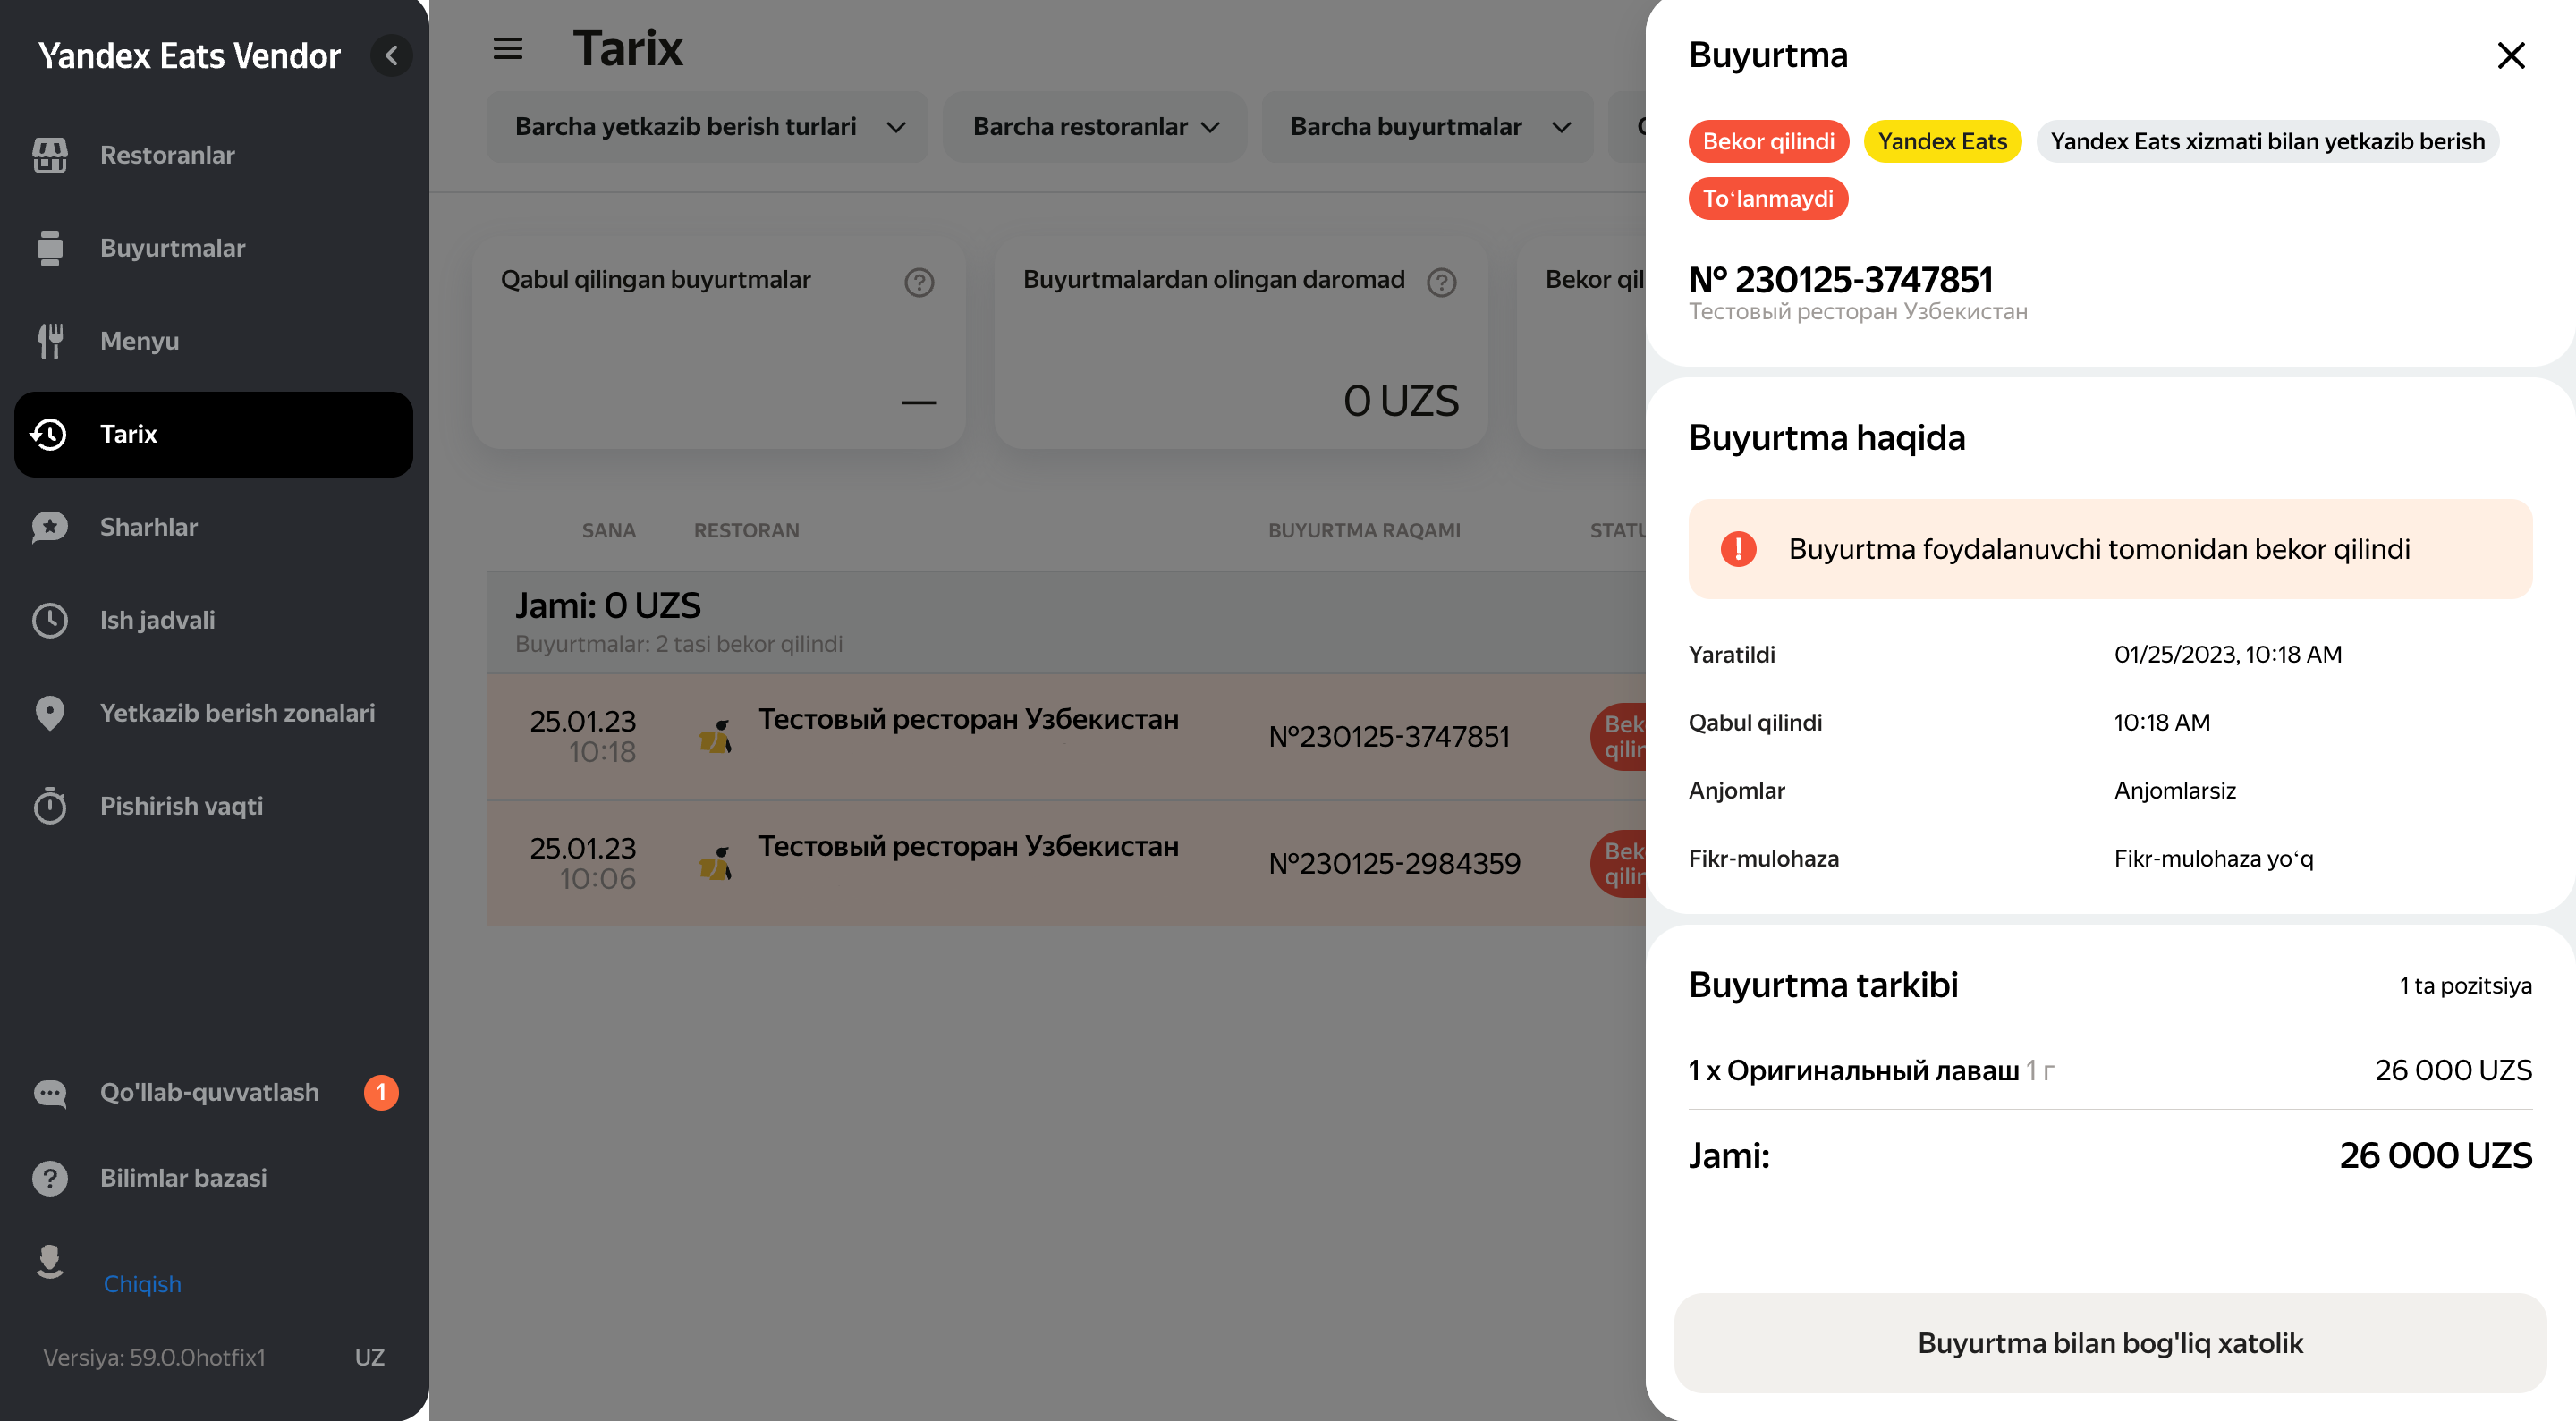Image resolution: width=2576 pixels, height=1421 pixels.
Task: Click Bekor qilindi badge in 10:06 row
Action: (x=1619, y=864)
